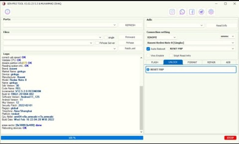This screenshot has width=239, height=144.
Task: Click the info icon beside RESET FRP item
Action: tap(148, 70)
